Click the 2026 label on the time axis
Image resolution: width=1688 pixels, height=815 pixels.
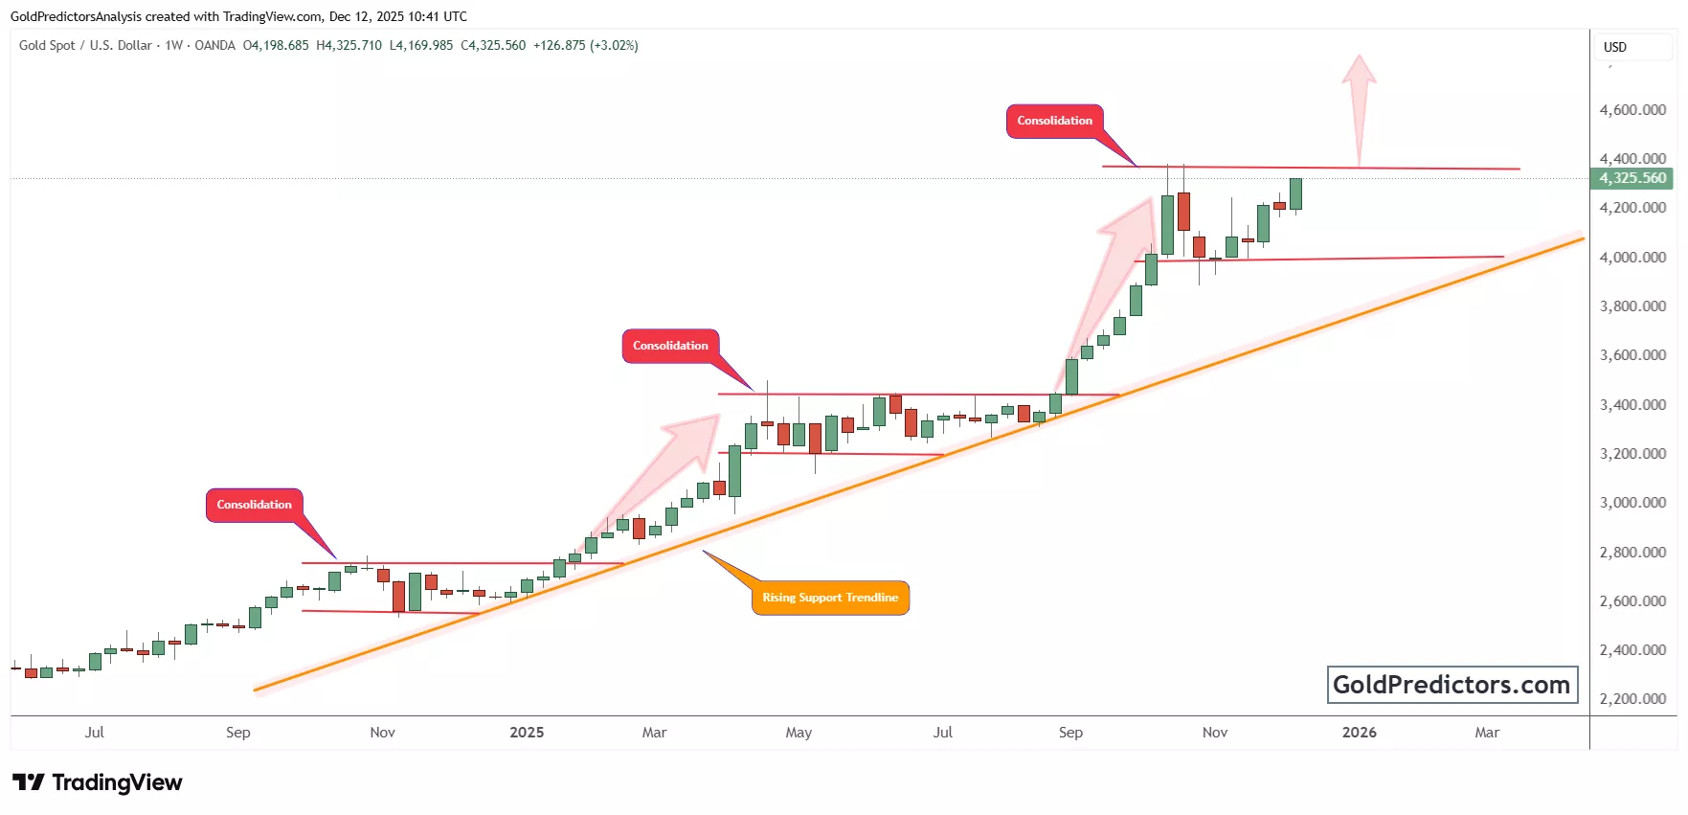point(1359,733)
